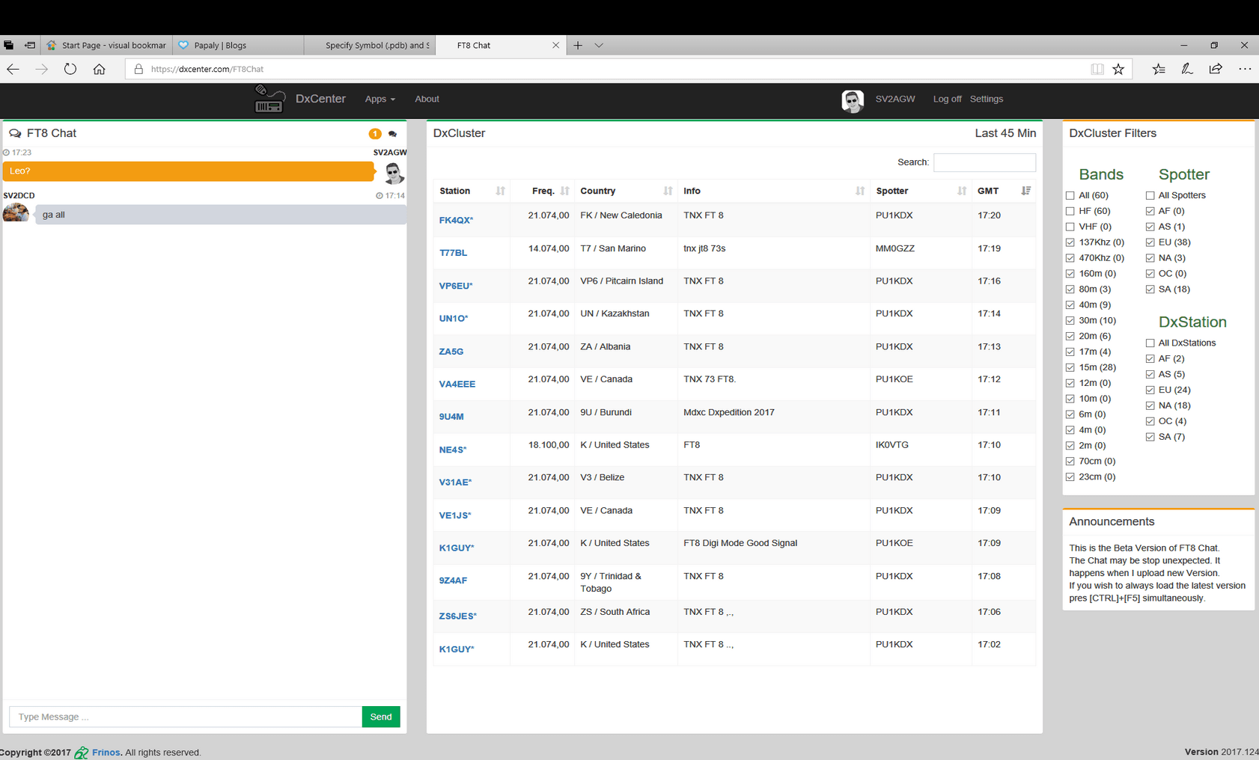The width and height of the screenshot is (1259, 760).
Task: Click the SV2AGW profile avatar in the navbar
Action: 853,99
